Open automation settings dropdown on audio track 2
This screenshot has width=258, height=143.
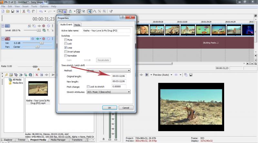tap(40, 39)
